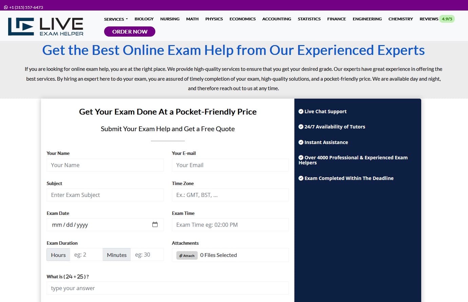The height and width of the screenshot is (302, 468).
Task: Click the captcha answer field for 24 + 25
Action: [168, 288]
